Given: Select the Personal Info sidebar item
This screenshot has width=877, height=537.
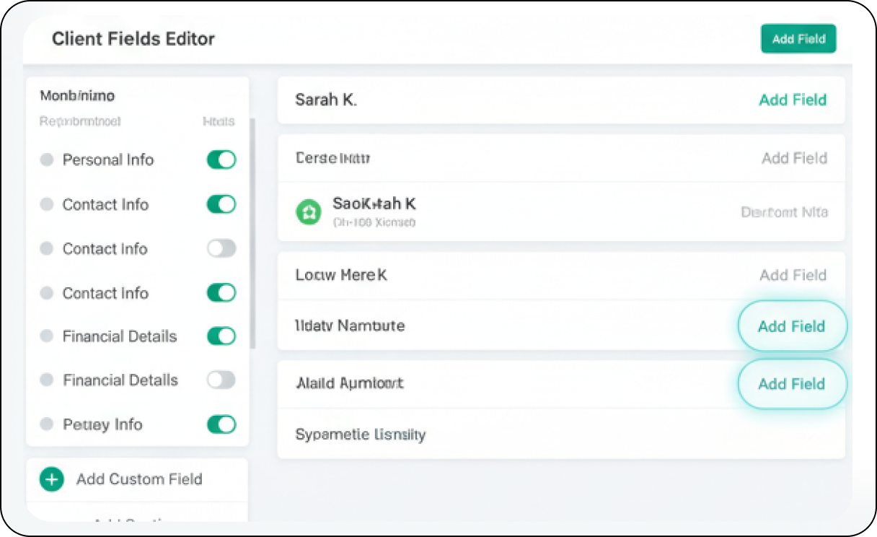Looking at the screenshot, I should pos(108,160).
